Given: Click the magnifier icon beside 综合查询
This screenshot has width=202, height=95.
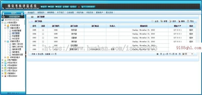Looking at the screenshot, I should 5,65.
